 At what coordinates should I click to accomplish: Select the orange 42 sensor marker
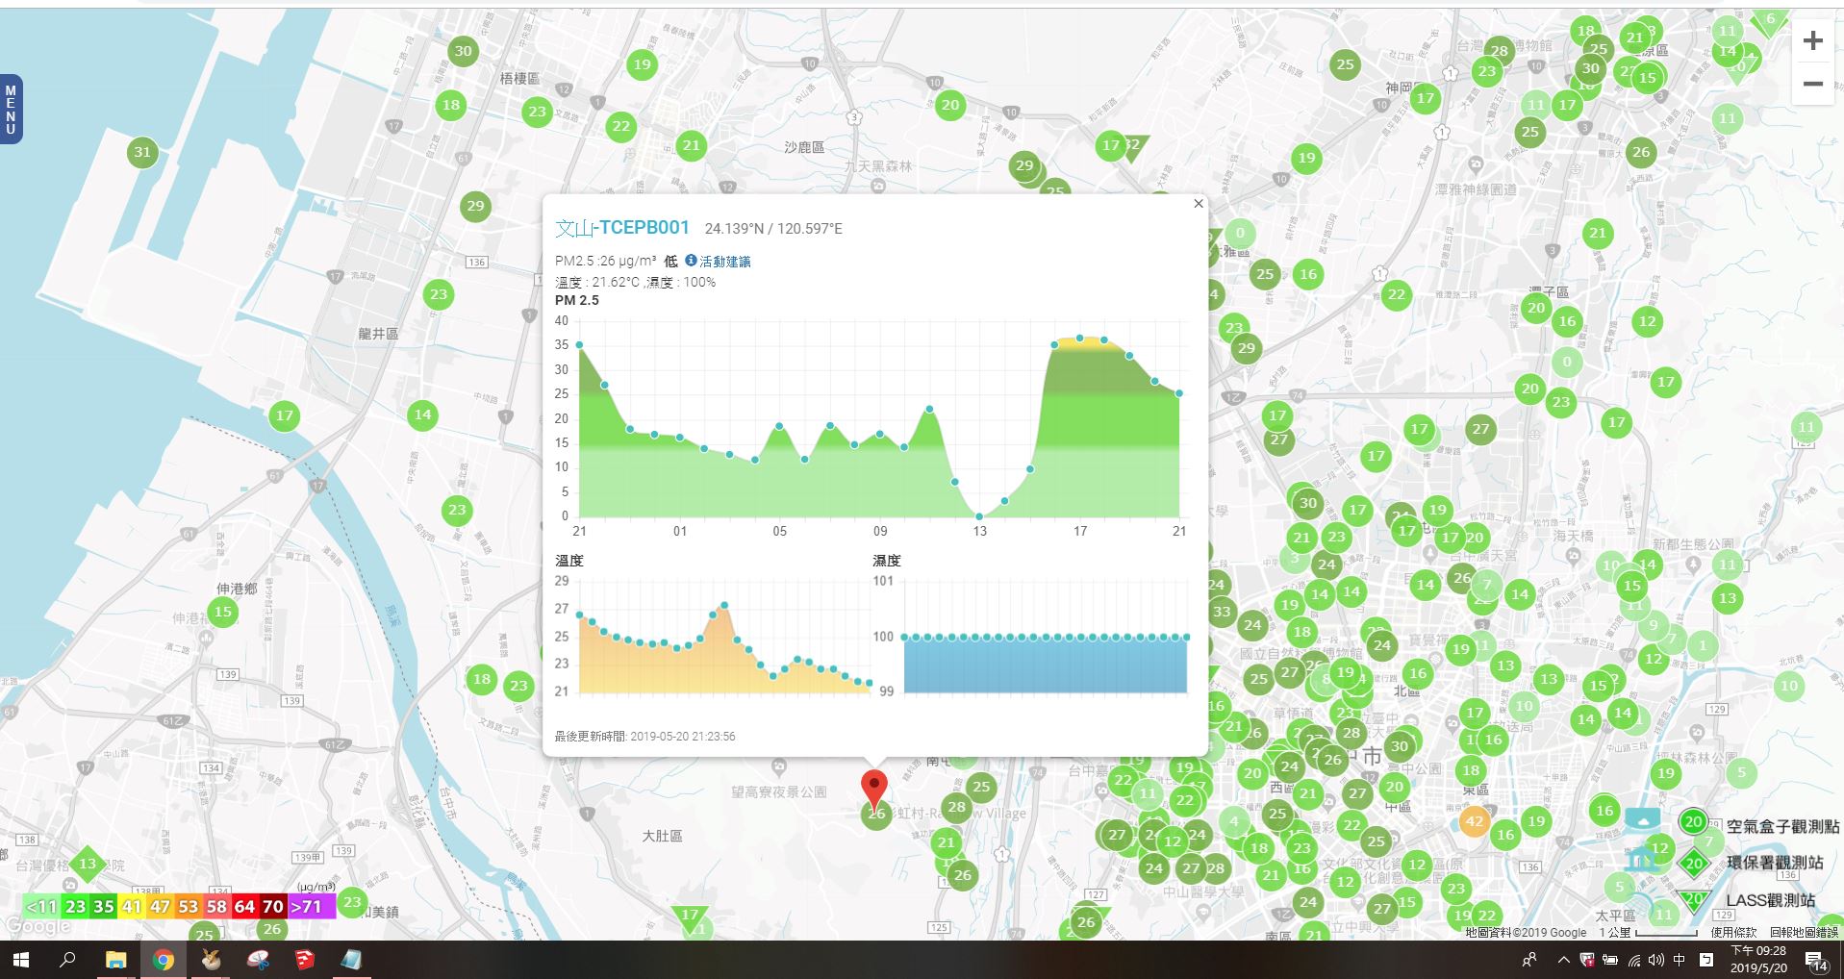click(x=1474, y=821)
